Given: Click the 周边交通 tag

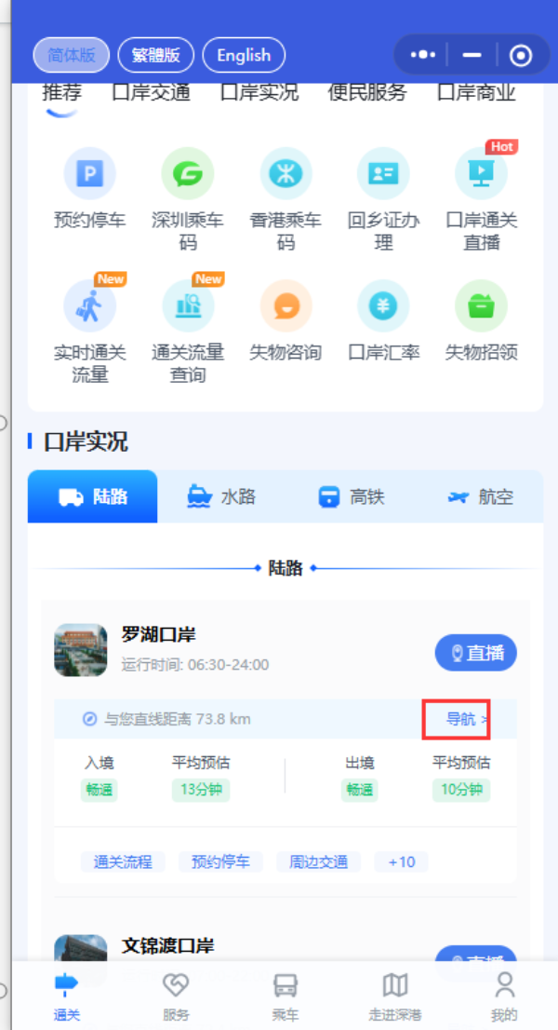Looking at the screenshot, I should click(x=319, y=861).
